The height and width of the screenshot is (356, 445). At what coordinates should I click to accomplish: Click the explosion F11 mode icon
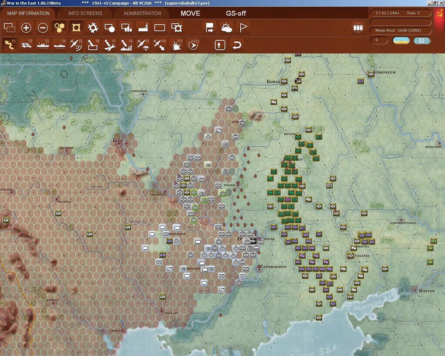coord(176,45)
